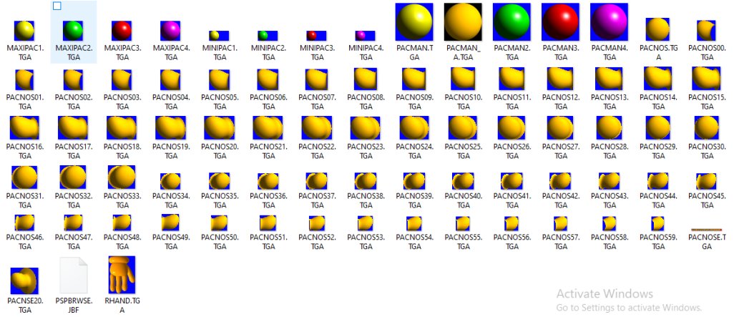Click the file name text PACNOS57.TGA

tap(561, 242)
